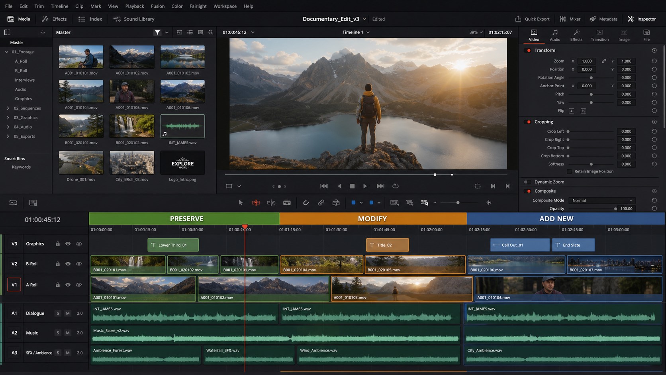Open the Playback menu
The height and width of the screenshot is (375, 666).
pos(135,6)
